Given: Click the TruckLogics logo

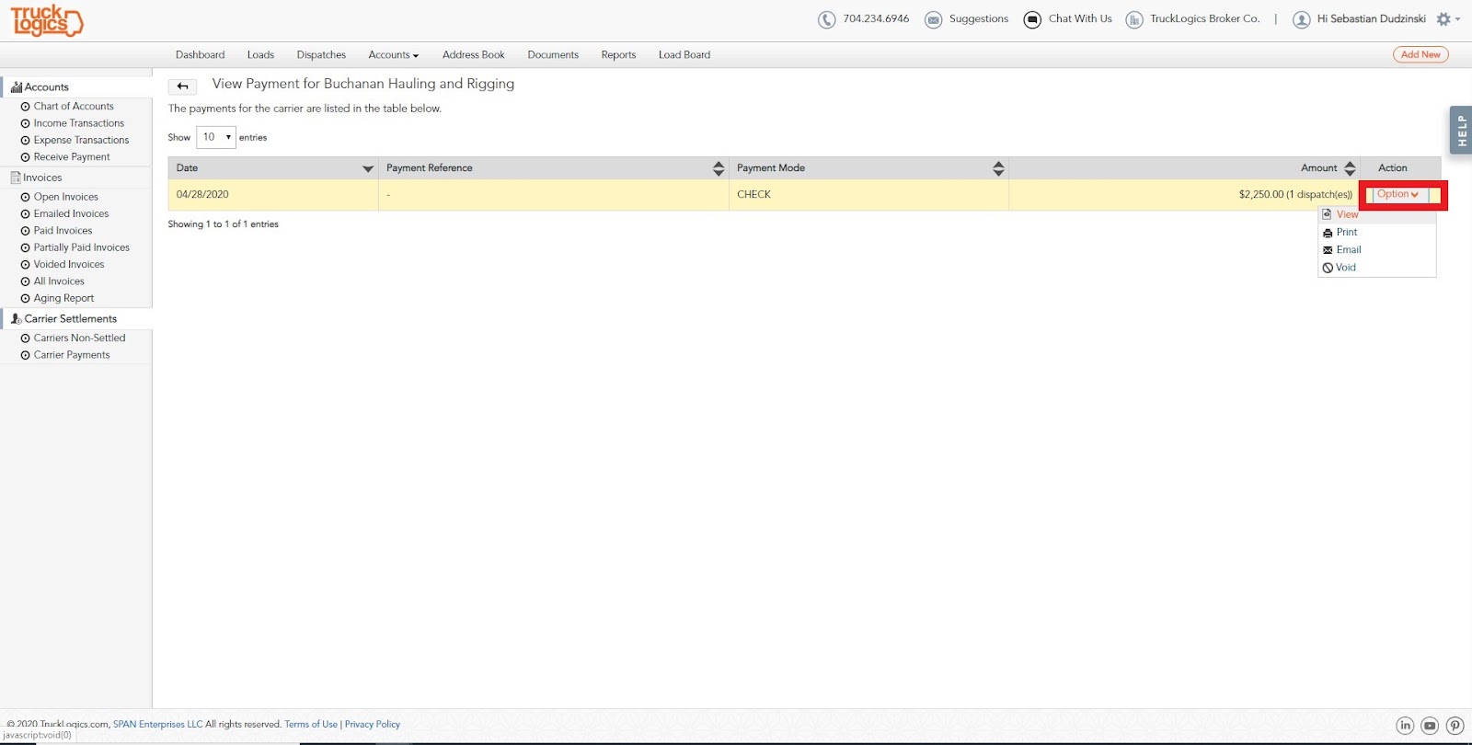Looking at the screenshot, I should [47, 20].
